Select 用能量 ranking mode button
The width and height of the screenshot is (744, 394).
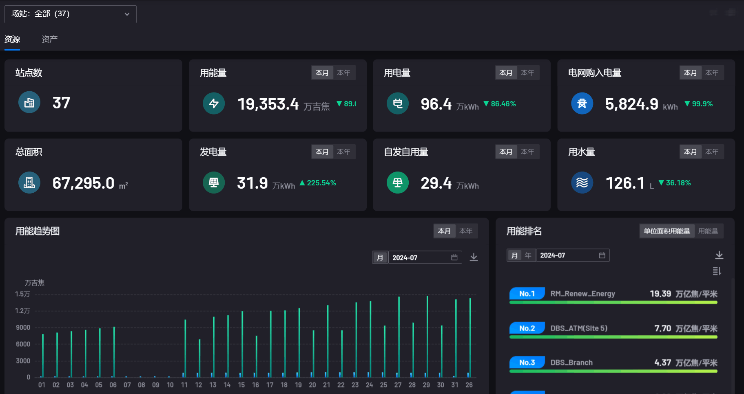[x=708, y=231]
